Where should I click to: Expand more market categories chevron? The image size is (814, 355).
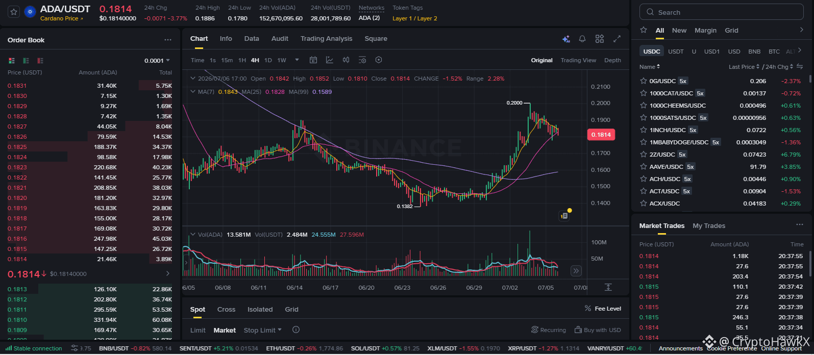point(802,30)
